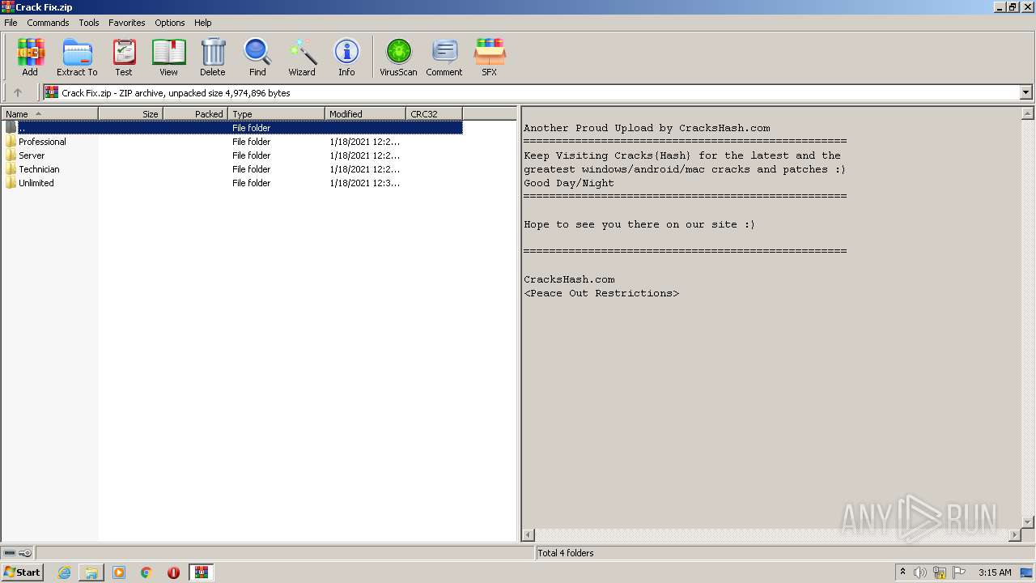The image size is (1036, 583).
Task: Open the Tools menu
Action: pyautogui.click(x=89, y=23)
